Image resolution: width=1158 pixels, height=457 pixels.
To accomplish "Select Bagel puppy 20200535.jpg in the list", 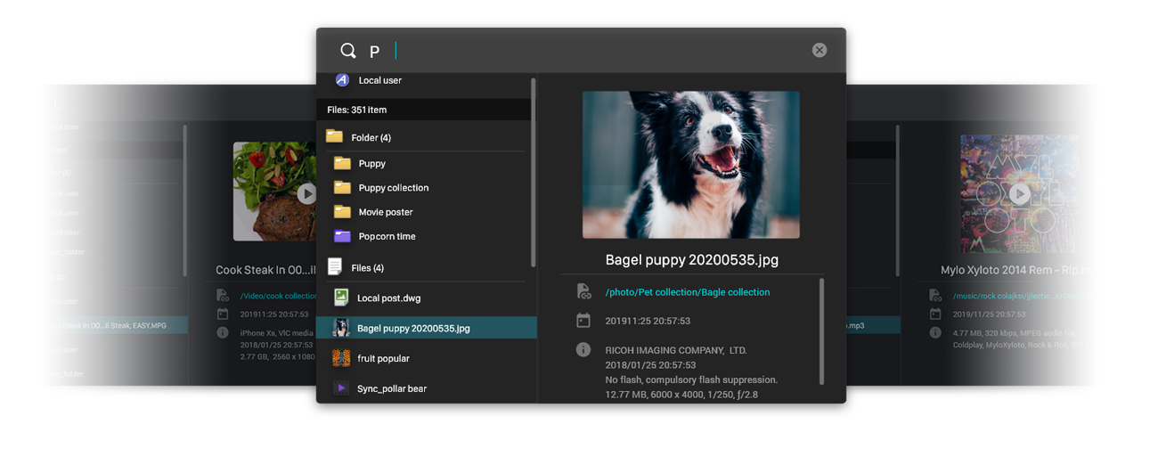I will tap(426, 328).
